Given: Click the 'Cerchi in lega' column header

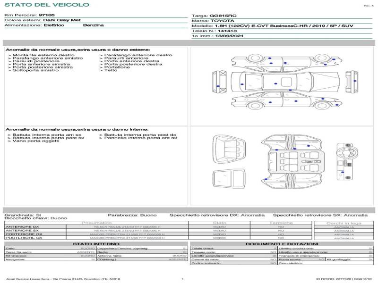Looking at the screenshot, I should click(x=344, y=223).
